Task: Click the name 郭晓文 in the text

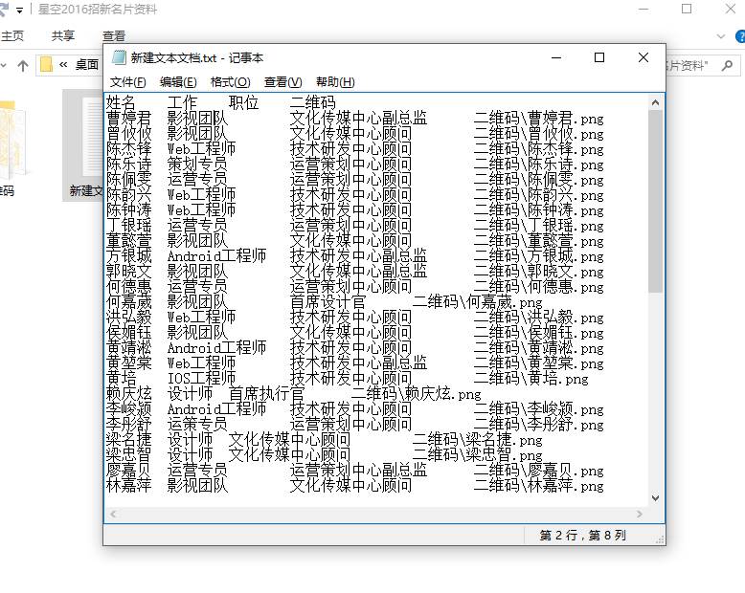Action: (x=128, y=271)
